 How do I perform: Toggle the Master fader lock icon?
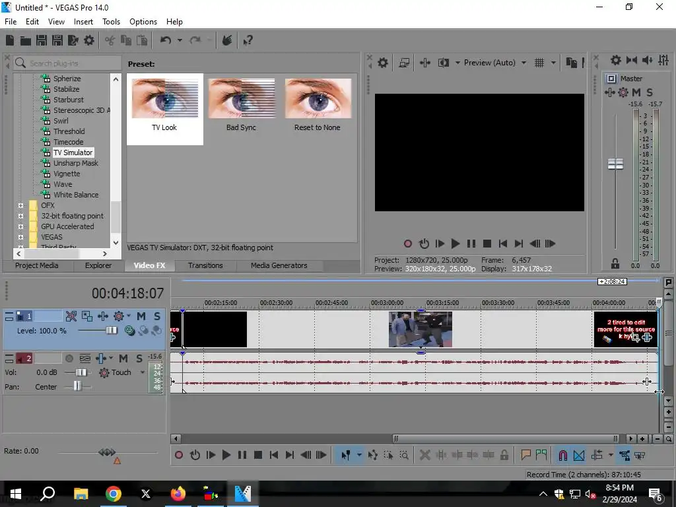coord(615,263)
